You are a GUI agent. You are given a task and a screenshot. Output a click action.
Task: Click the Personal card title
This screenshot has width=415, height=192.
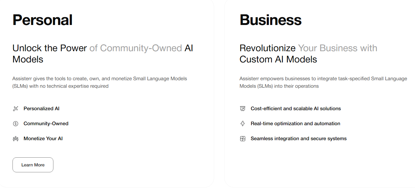pos(42,20)
